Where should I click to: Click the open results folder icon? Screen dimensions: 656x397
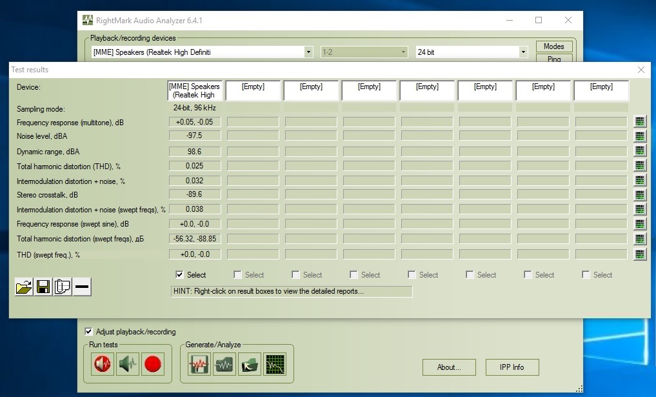click(24, 287)
